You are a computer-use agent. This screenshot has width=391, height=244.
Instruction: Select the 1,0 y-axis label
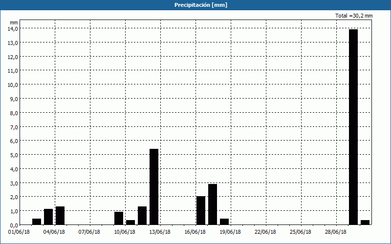click(x=14, y=211)
